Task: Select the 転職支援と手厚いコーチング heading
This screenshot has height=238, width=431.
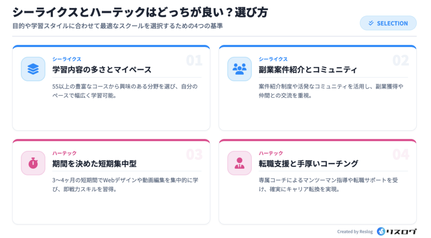Action: coord(309,164)
